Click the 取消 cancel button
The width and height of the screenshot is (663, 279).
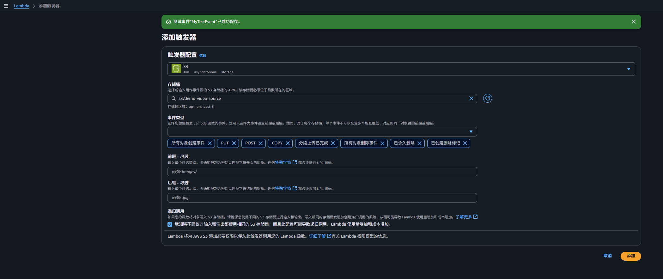point(607,256)
